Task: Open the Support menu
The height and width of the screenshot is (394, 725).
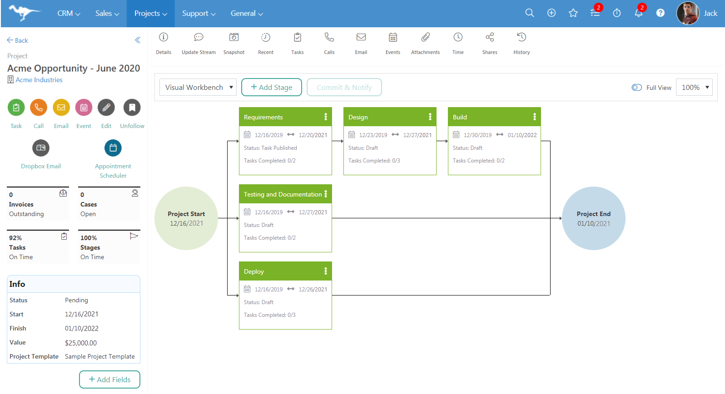Action: 199,14
